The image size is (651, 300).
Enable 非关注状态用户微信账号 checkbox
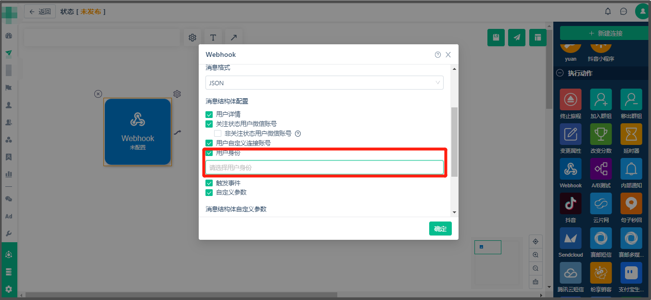coord(217,133)
